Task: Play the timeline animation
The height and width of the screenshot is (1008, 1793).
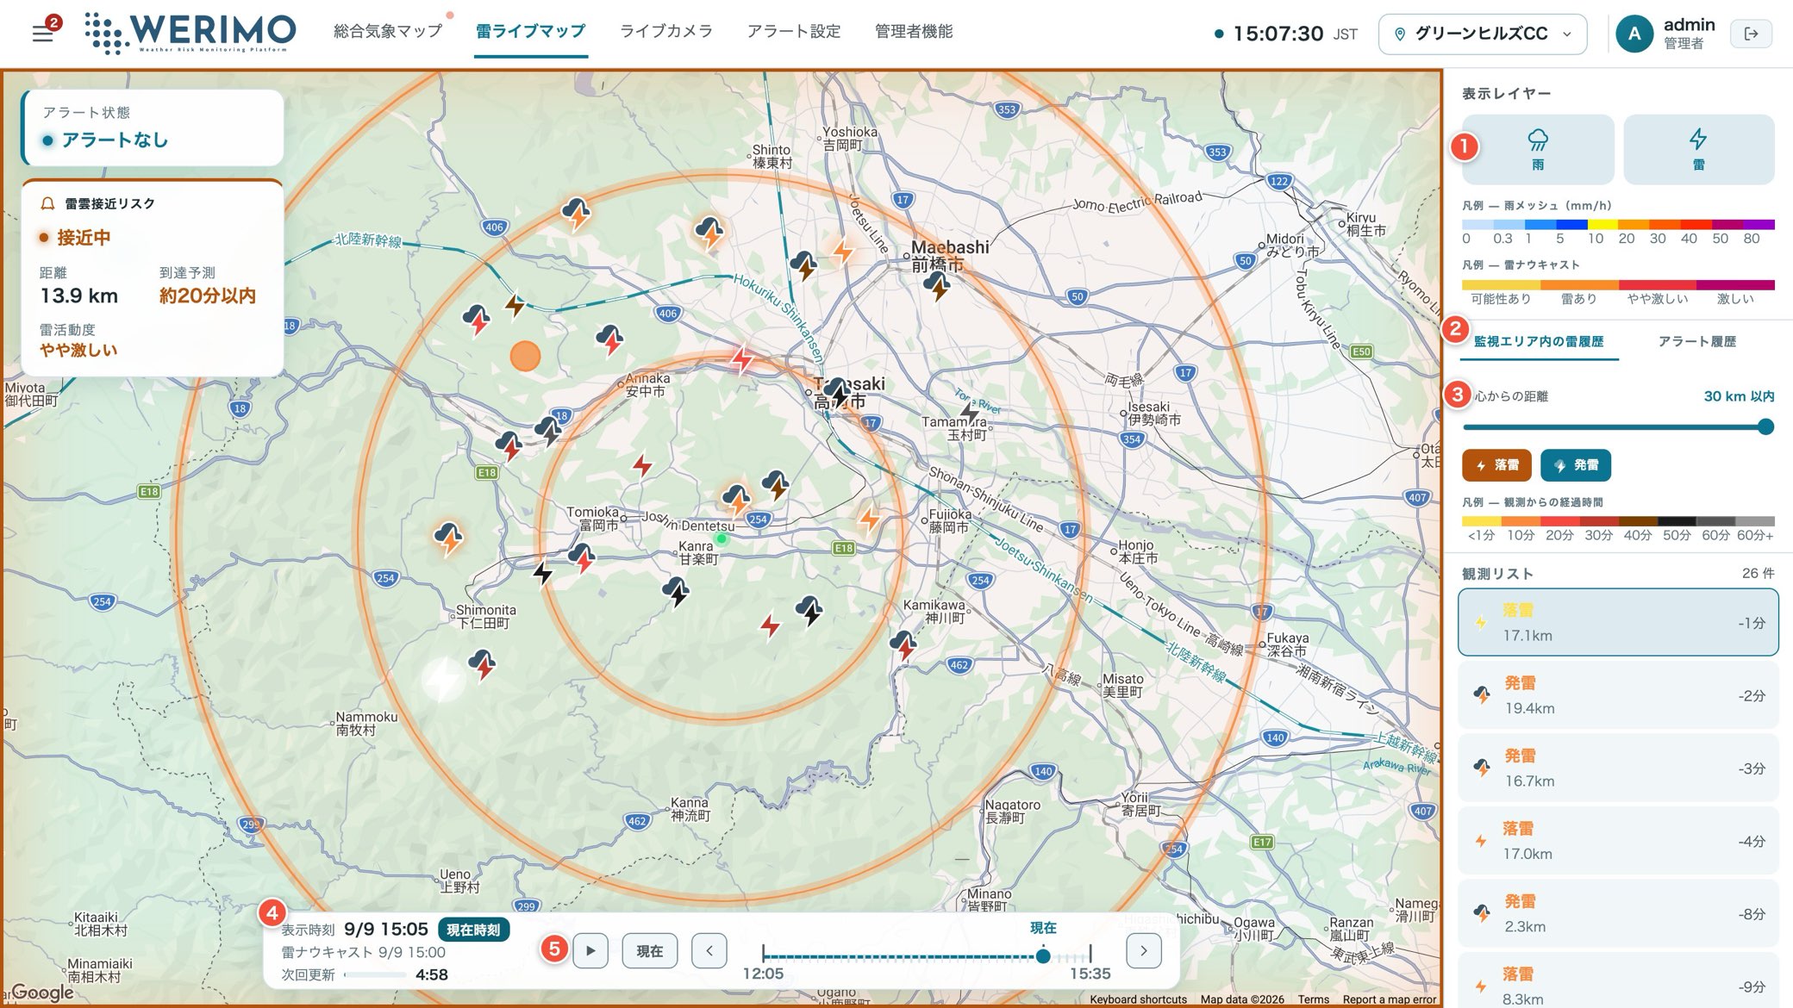Action: click(x=590, y=951)
